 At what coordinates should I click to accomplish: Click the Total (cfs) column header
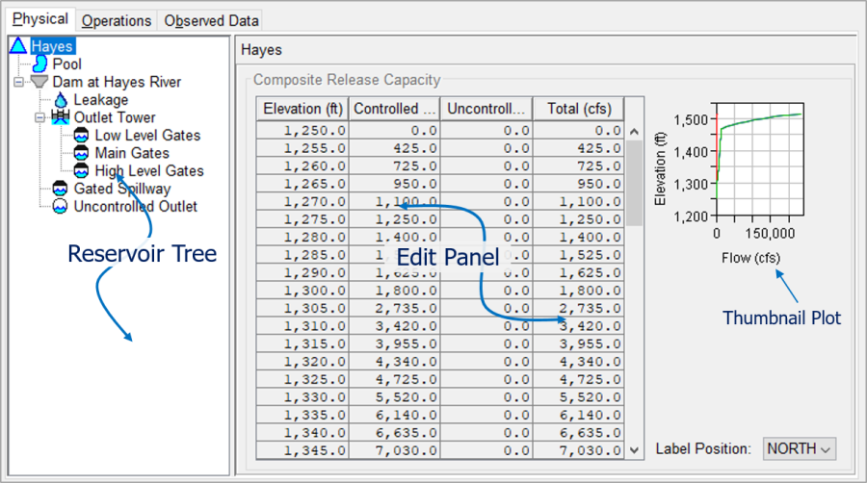577,109
